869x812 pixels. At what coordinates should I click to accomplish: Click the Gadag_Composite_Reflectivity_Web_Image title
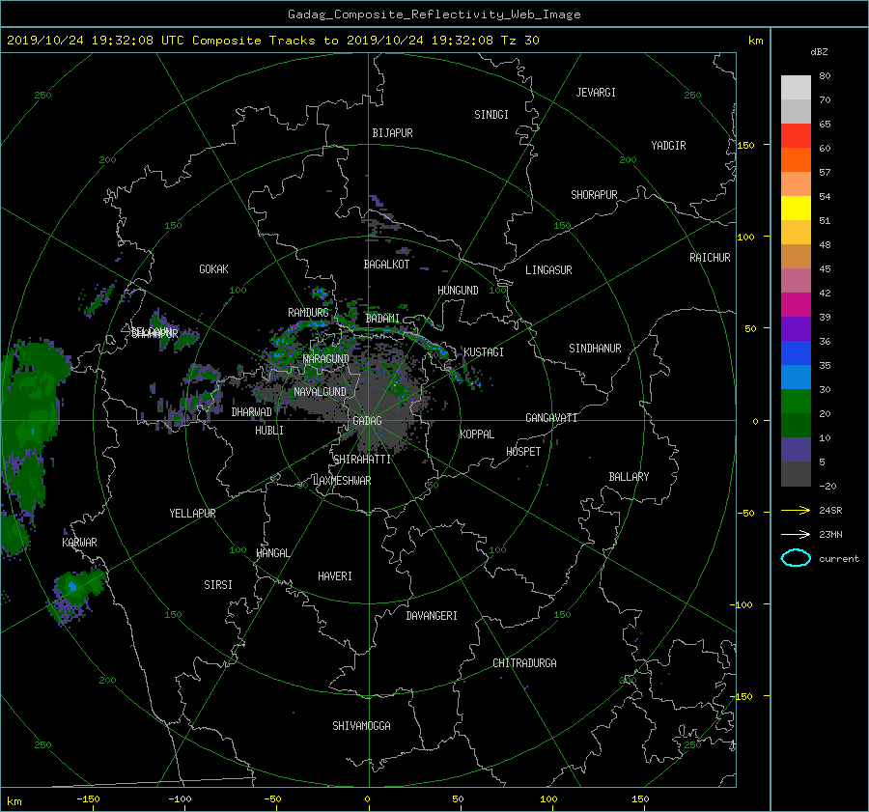click(434, 14)
